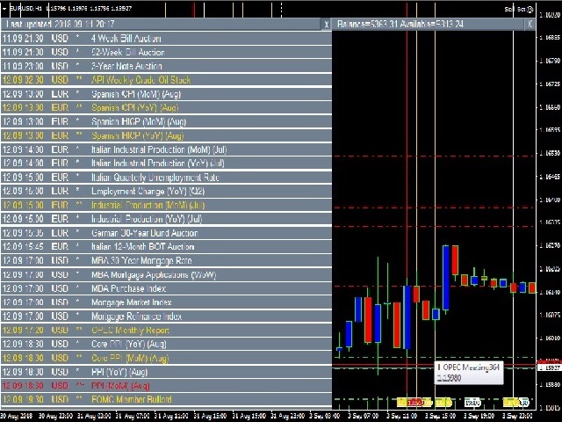This screenshot has height=422, width=562.
Task: Click the 'OPEC Meeting' tooltip on chart
Action: coord(469,373)
